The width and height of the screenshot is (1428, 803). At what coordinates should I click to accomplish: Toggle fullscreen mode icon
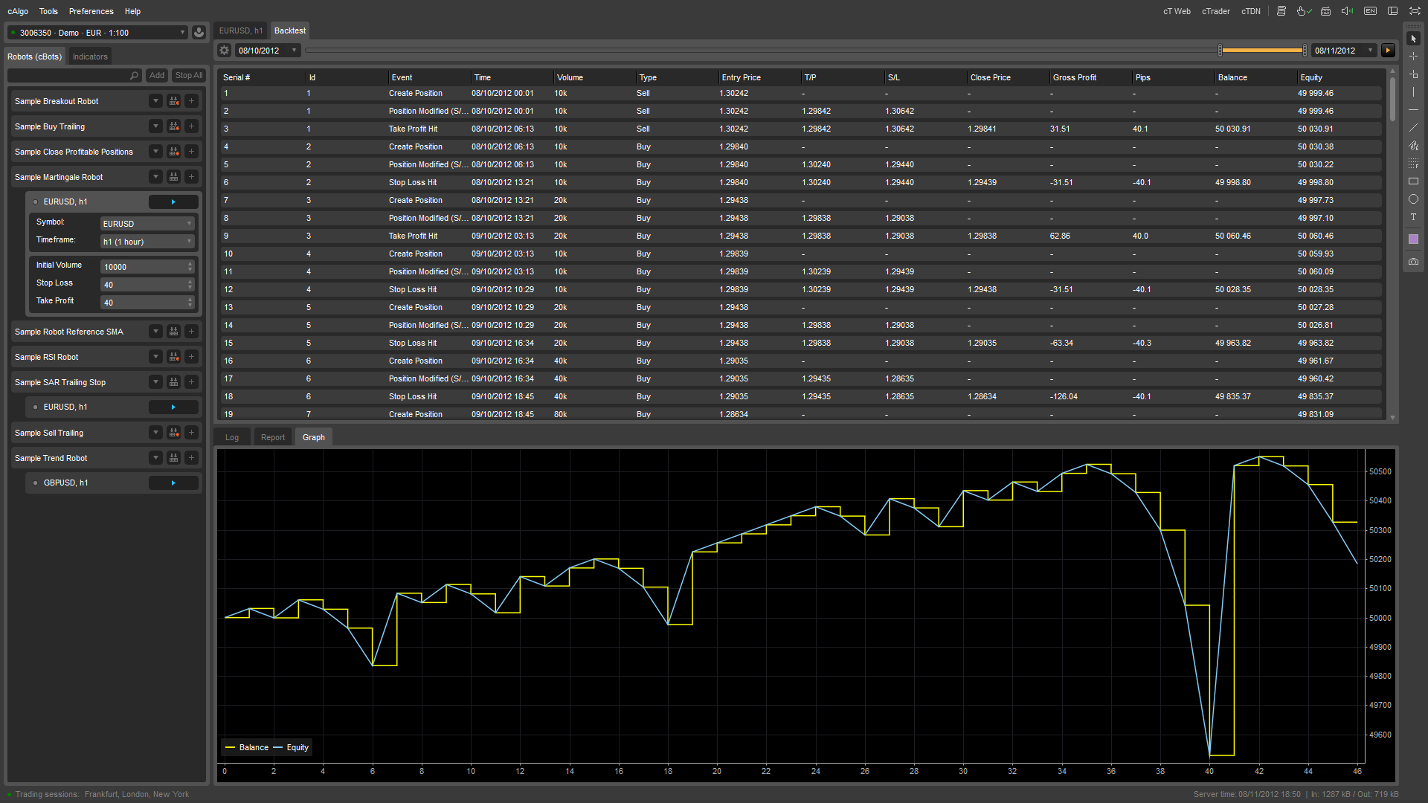tap(1414, 11)
